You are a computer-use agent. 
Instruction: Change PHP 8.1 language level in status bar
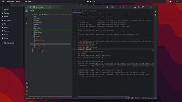coord(127,98)
